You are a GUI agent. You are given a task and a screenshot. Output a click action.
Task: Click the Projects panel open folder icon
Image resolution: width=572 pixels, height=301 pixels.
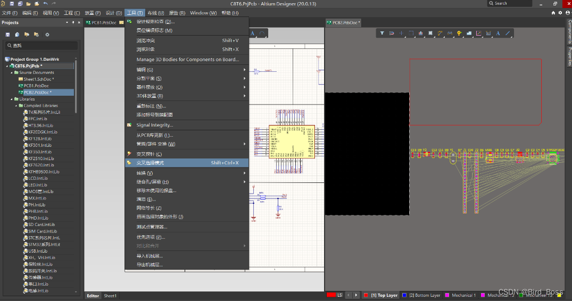27,35
